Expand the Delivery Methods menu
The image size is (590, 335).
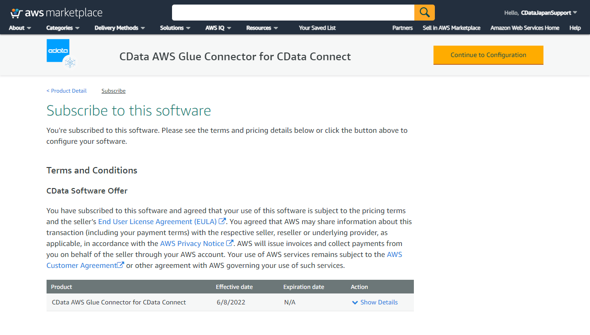(120, 28)
